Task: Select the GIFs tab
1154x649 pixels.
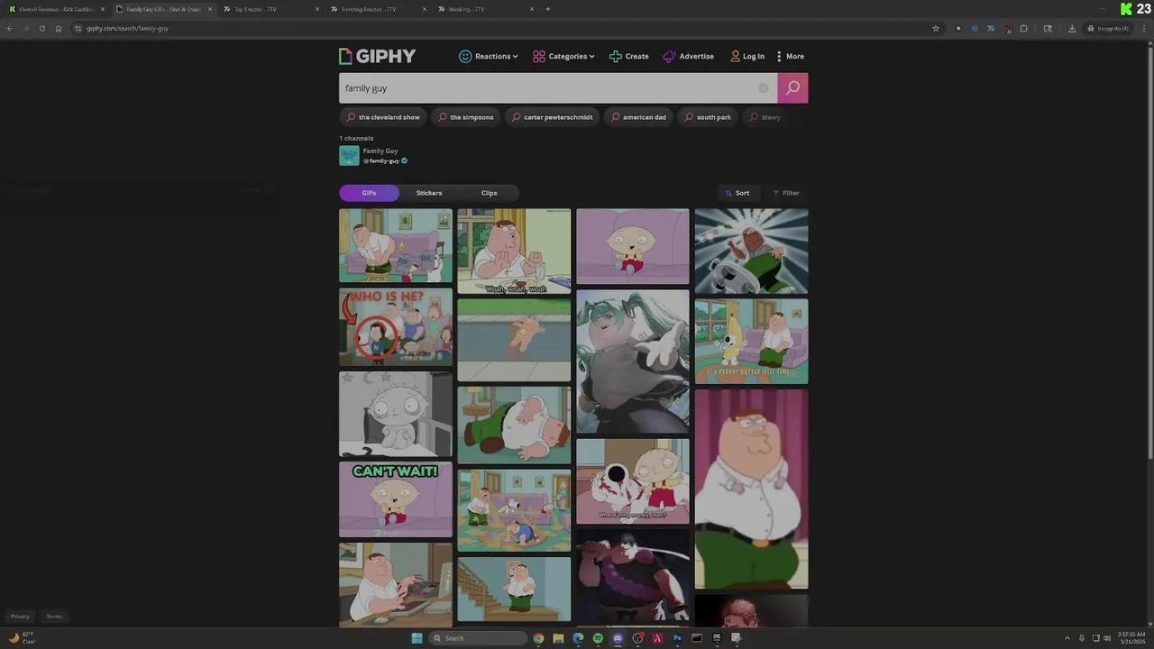Action: (x=369, y=193)
